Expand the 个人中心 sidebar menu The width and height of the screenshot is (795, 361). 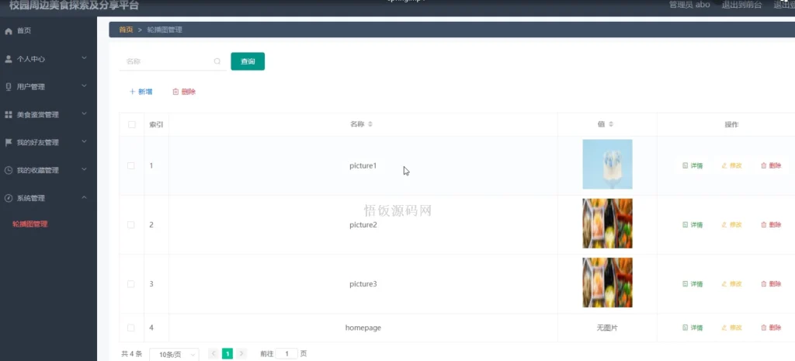click(47, 59)
